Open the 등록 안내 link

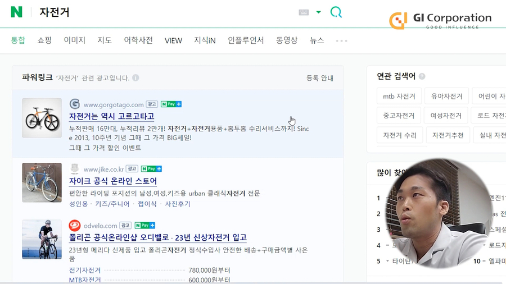click(x=320, y=78)
